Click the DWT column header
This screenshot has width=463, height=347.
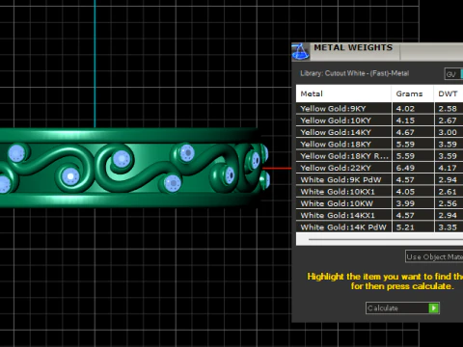(x=449, y=93)
